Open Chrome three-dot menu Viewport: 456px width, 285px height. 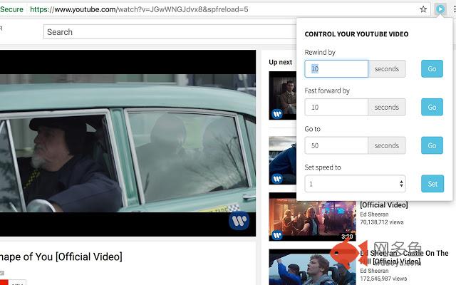click(451, 9)
